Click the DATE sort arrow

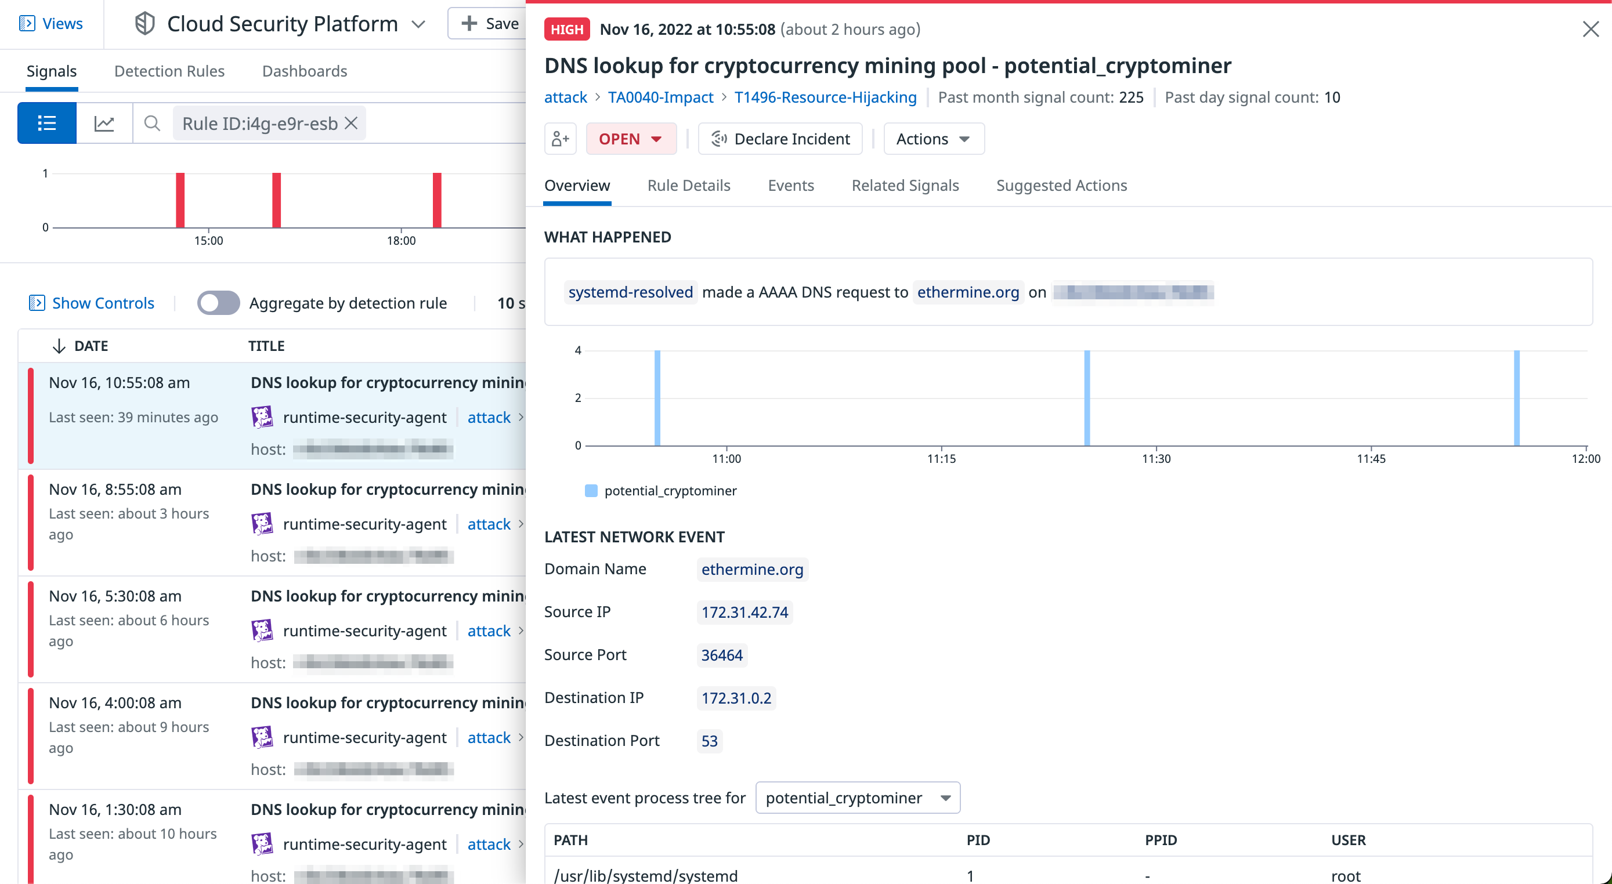[x=59, y=346]
